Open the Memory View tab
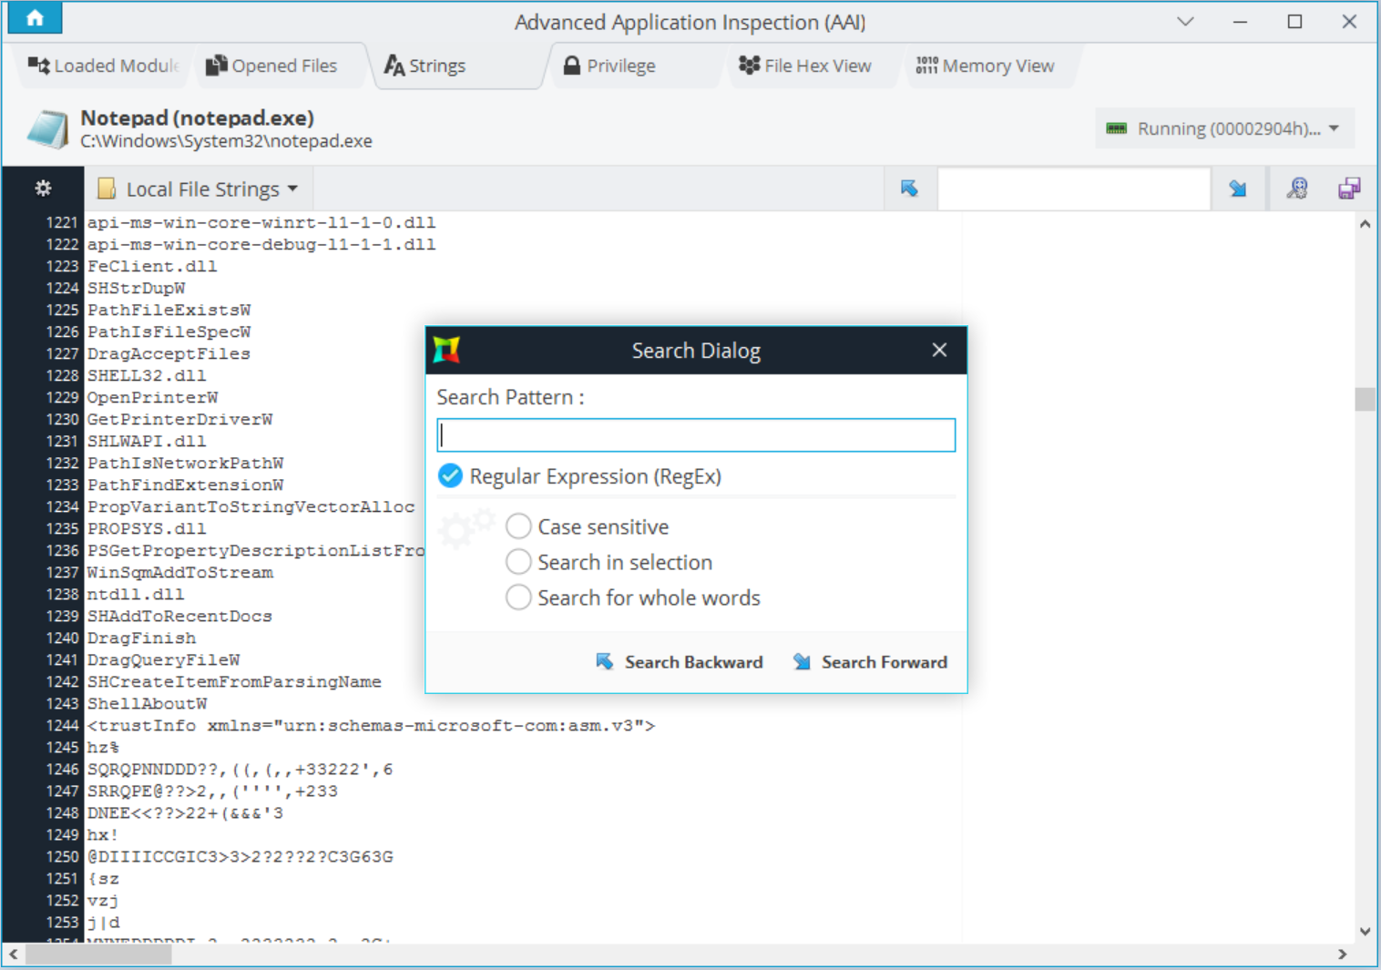The width and height of the screenshot is (1381, 970). click(x=986, y=66)
